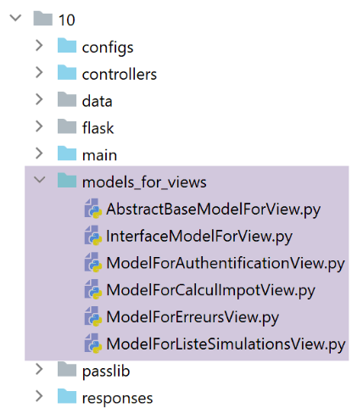Click the gray data folder icon
This screenshot has height=408, width=363.
pos(67,99)
